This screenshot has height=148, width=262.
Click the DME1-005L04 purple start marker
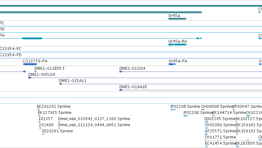30,78
